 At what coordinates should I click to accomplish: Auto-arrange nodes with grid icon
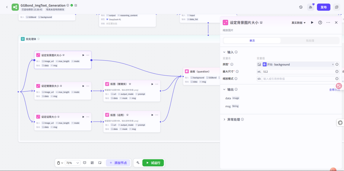pos(92,163)
